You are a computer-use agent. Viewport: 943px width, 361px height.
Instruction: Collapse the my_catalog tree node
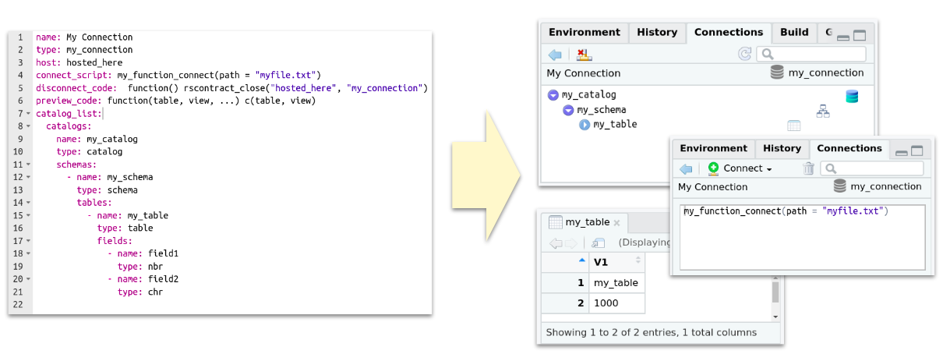pos(553,95)
